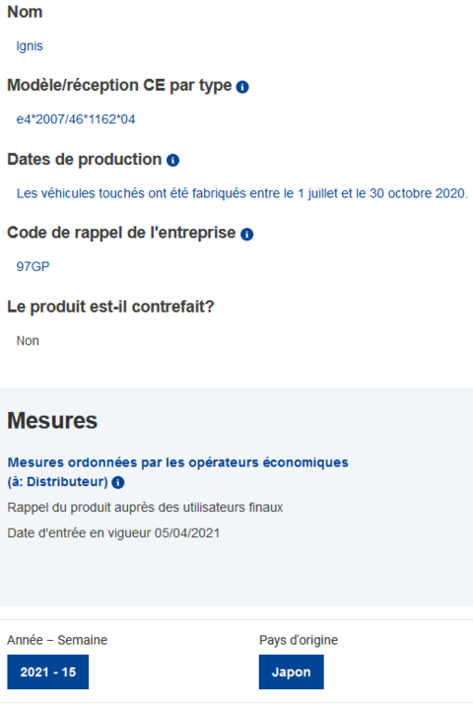This screenshot has width=473, height=704.
Task: Click the production dates sentence about véhicules touchés
Action: [242, 193]
